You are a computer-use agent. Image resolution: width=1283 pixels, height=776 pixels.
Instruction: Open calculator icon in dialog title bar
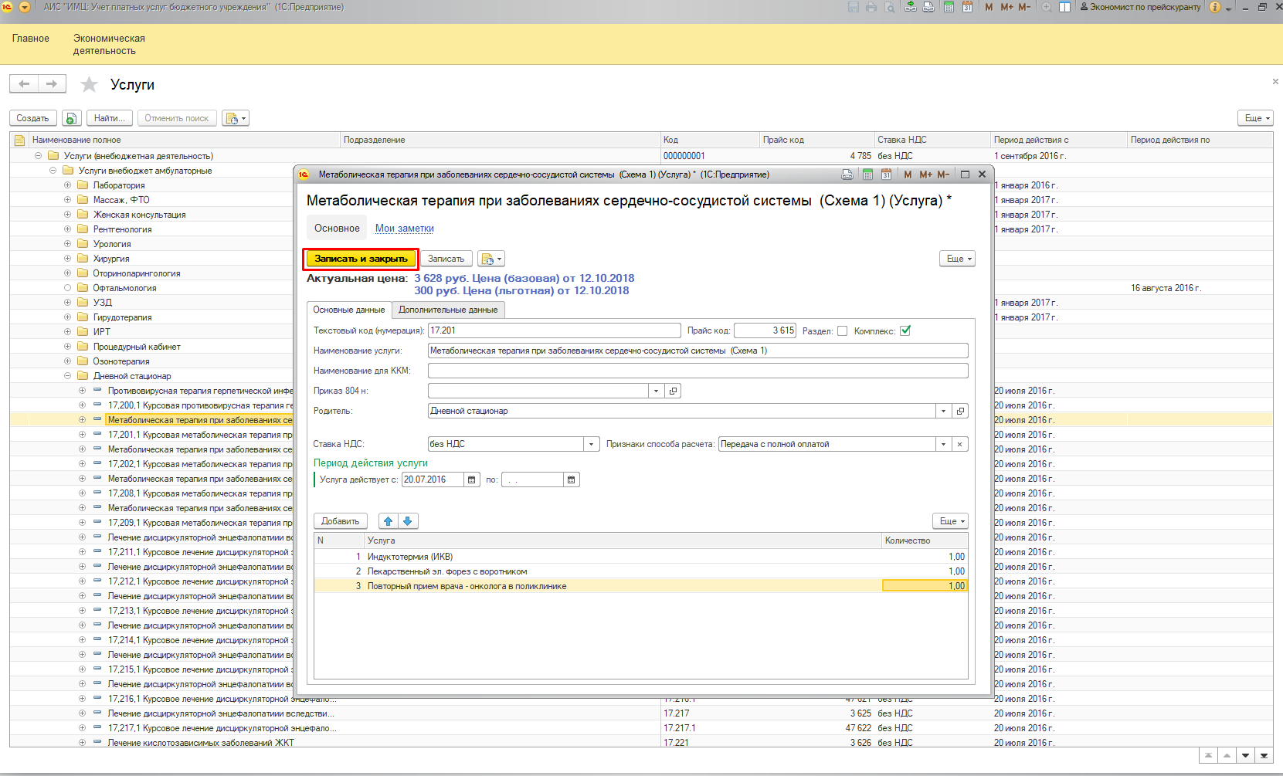[867, 175]
